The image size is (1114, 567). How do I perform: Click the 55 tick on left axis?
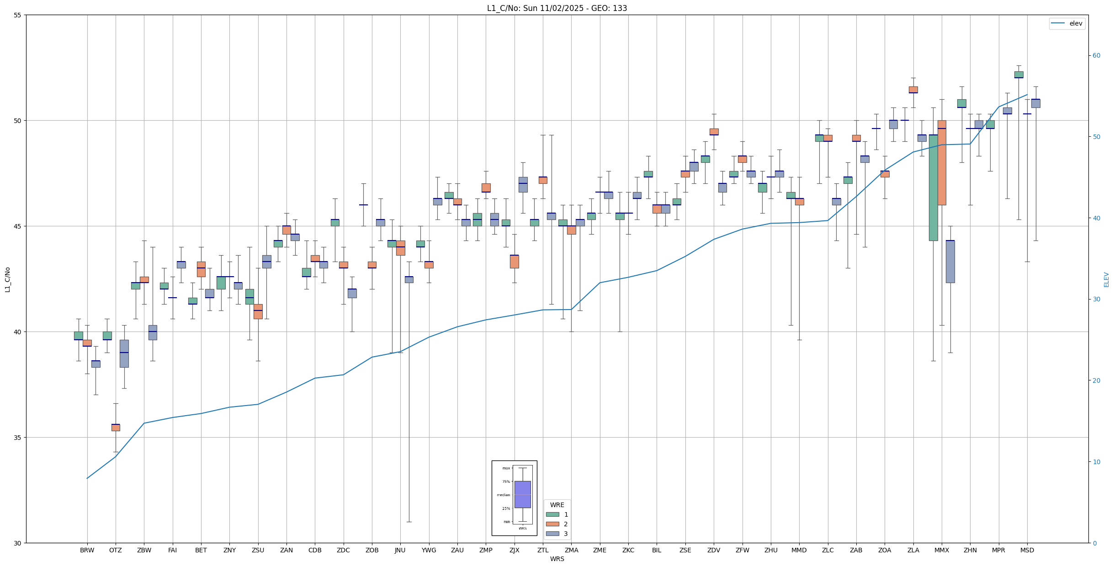[x=18, y=15]
